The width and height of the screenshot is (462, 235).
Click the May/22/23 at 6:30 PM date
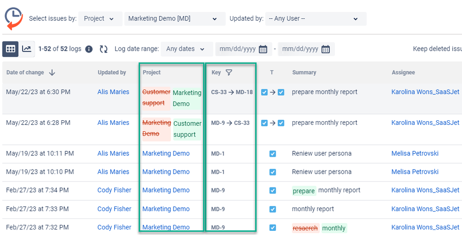pyautogui.click(x=38, y=92)
